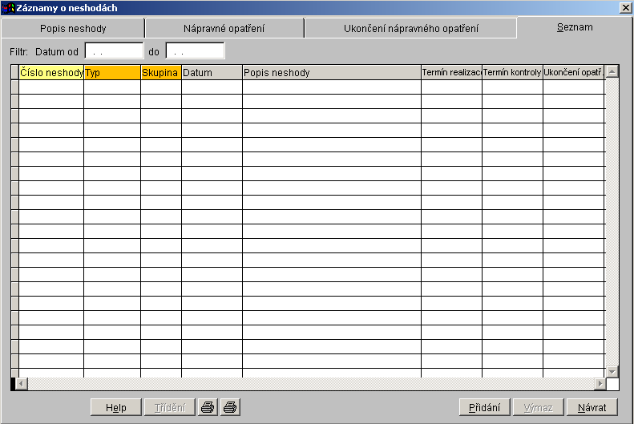Screen dimensions: 634x424
Task: Open the Nápravné opatření tab
Action: pos(224,29)
